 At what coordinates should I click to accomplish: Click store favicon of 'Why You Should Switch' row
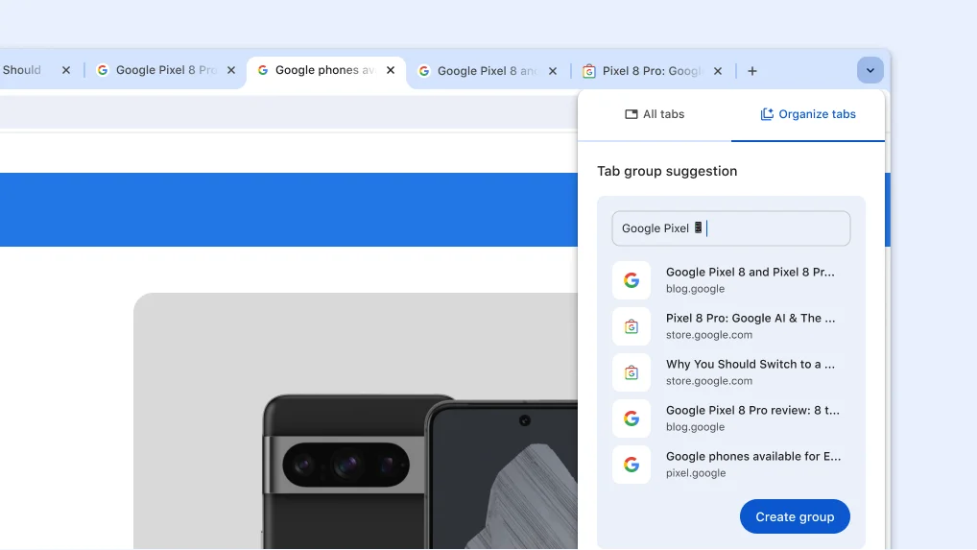coord(631,372)
